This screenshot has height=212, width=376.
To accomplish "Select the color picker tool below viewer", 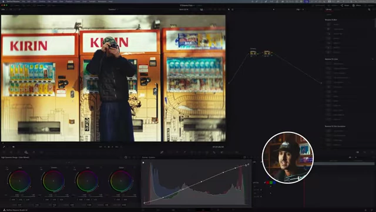I will pos(4,147).
